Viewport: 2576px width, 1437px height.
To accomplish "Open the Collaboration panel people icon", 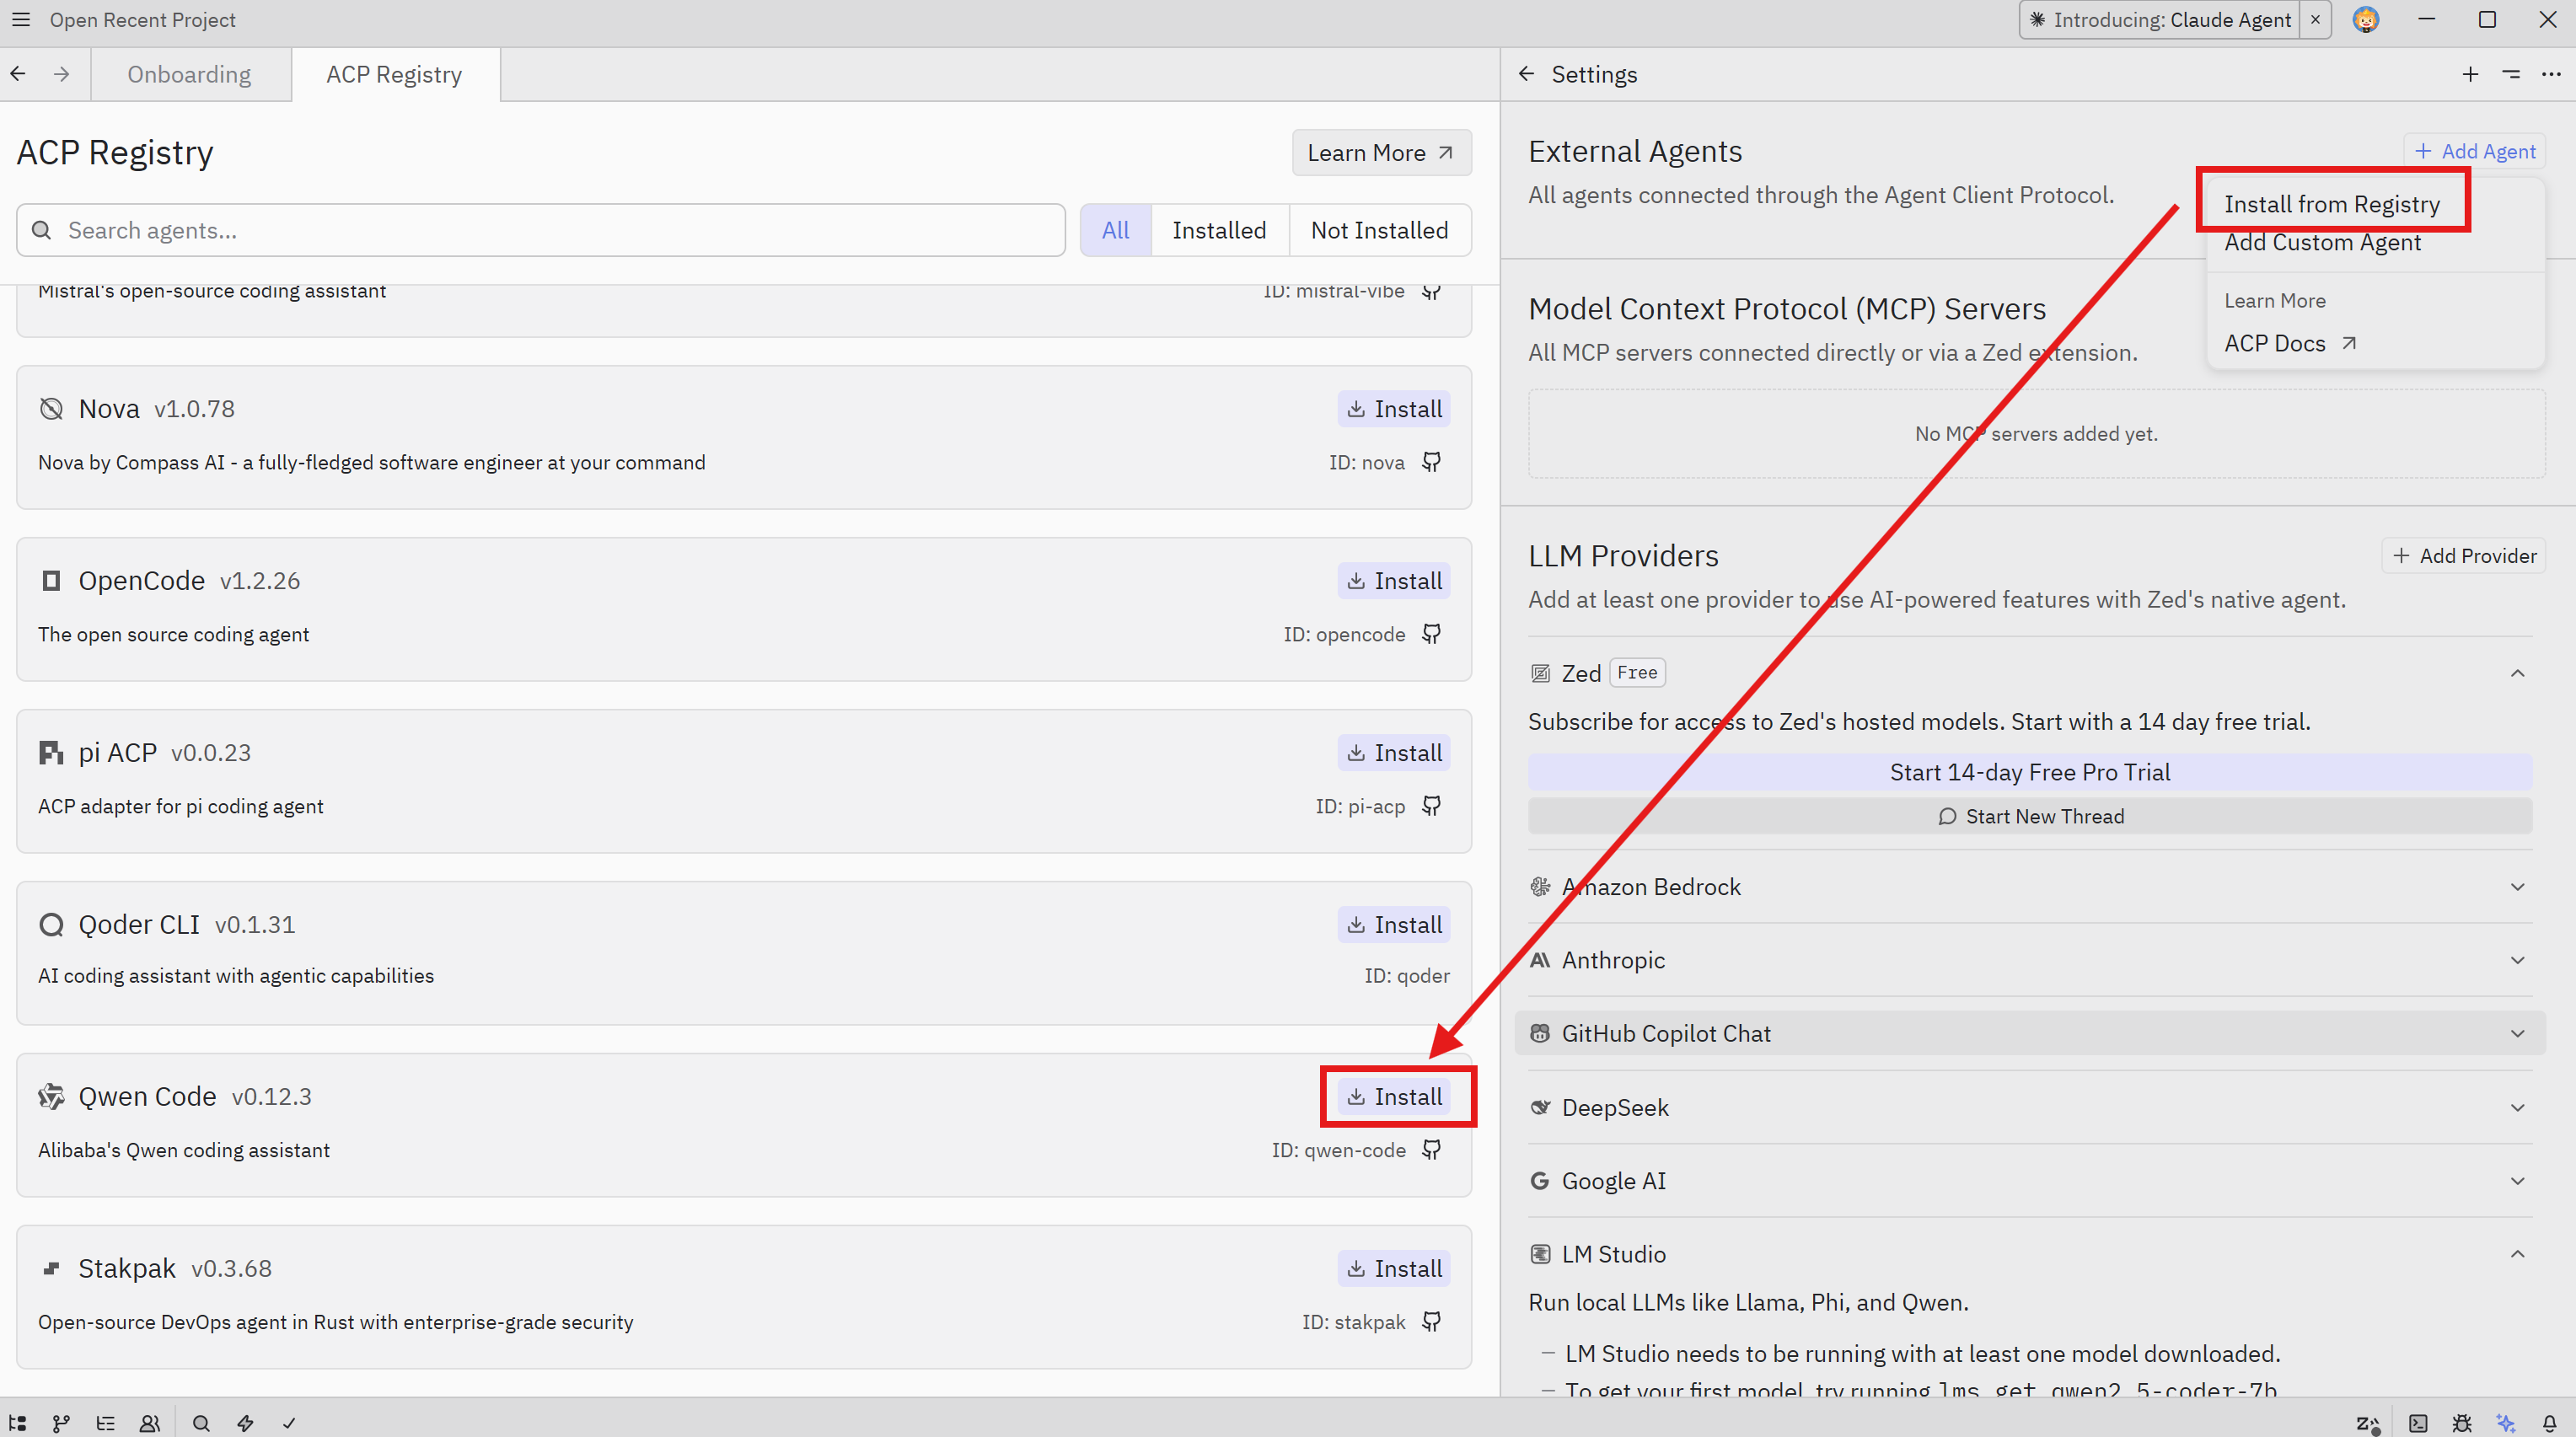I will pyautogui.click(x=149, y=1422).
